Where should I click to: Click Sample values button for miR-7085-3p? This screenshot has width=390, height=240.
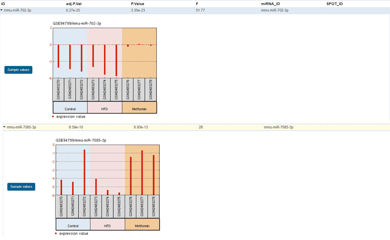tap(21, 187)
